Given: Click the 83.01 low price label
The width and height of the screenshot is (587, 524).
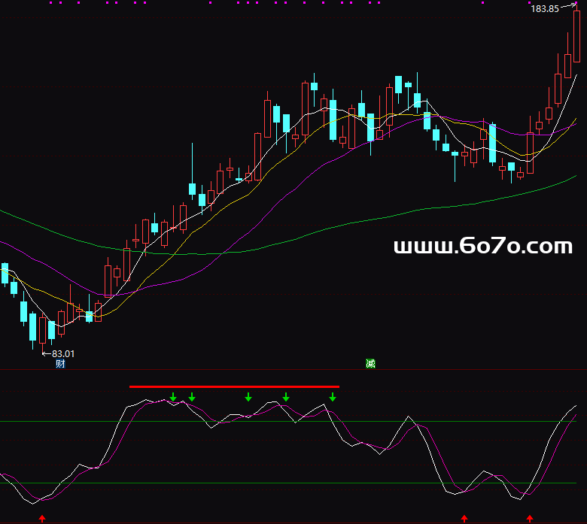Looking at the screenshot, I should point(63,353).
